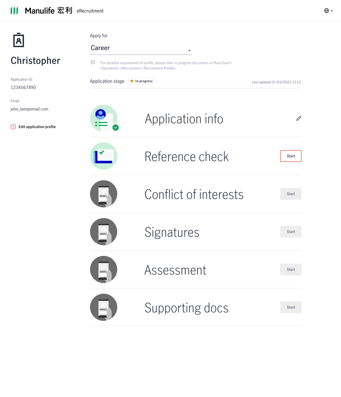Click the In-progress status badge
341x397 pixels.
[142, 81]
